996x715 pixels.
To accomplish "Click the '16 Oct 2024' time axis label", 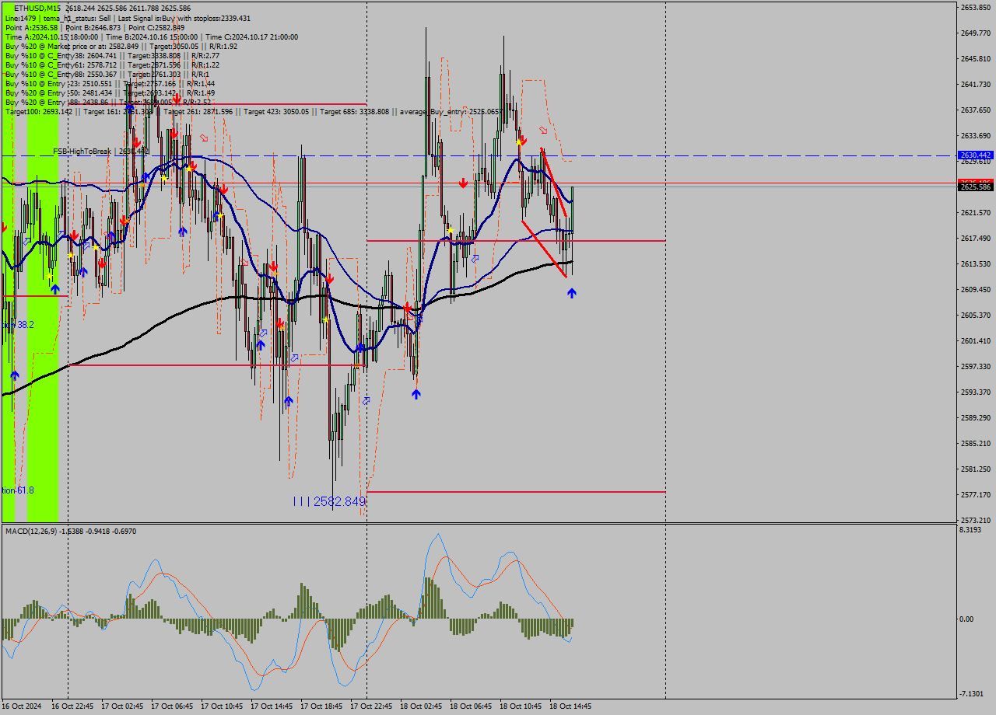I will coord(21,706).
